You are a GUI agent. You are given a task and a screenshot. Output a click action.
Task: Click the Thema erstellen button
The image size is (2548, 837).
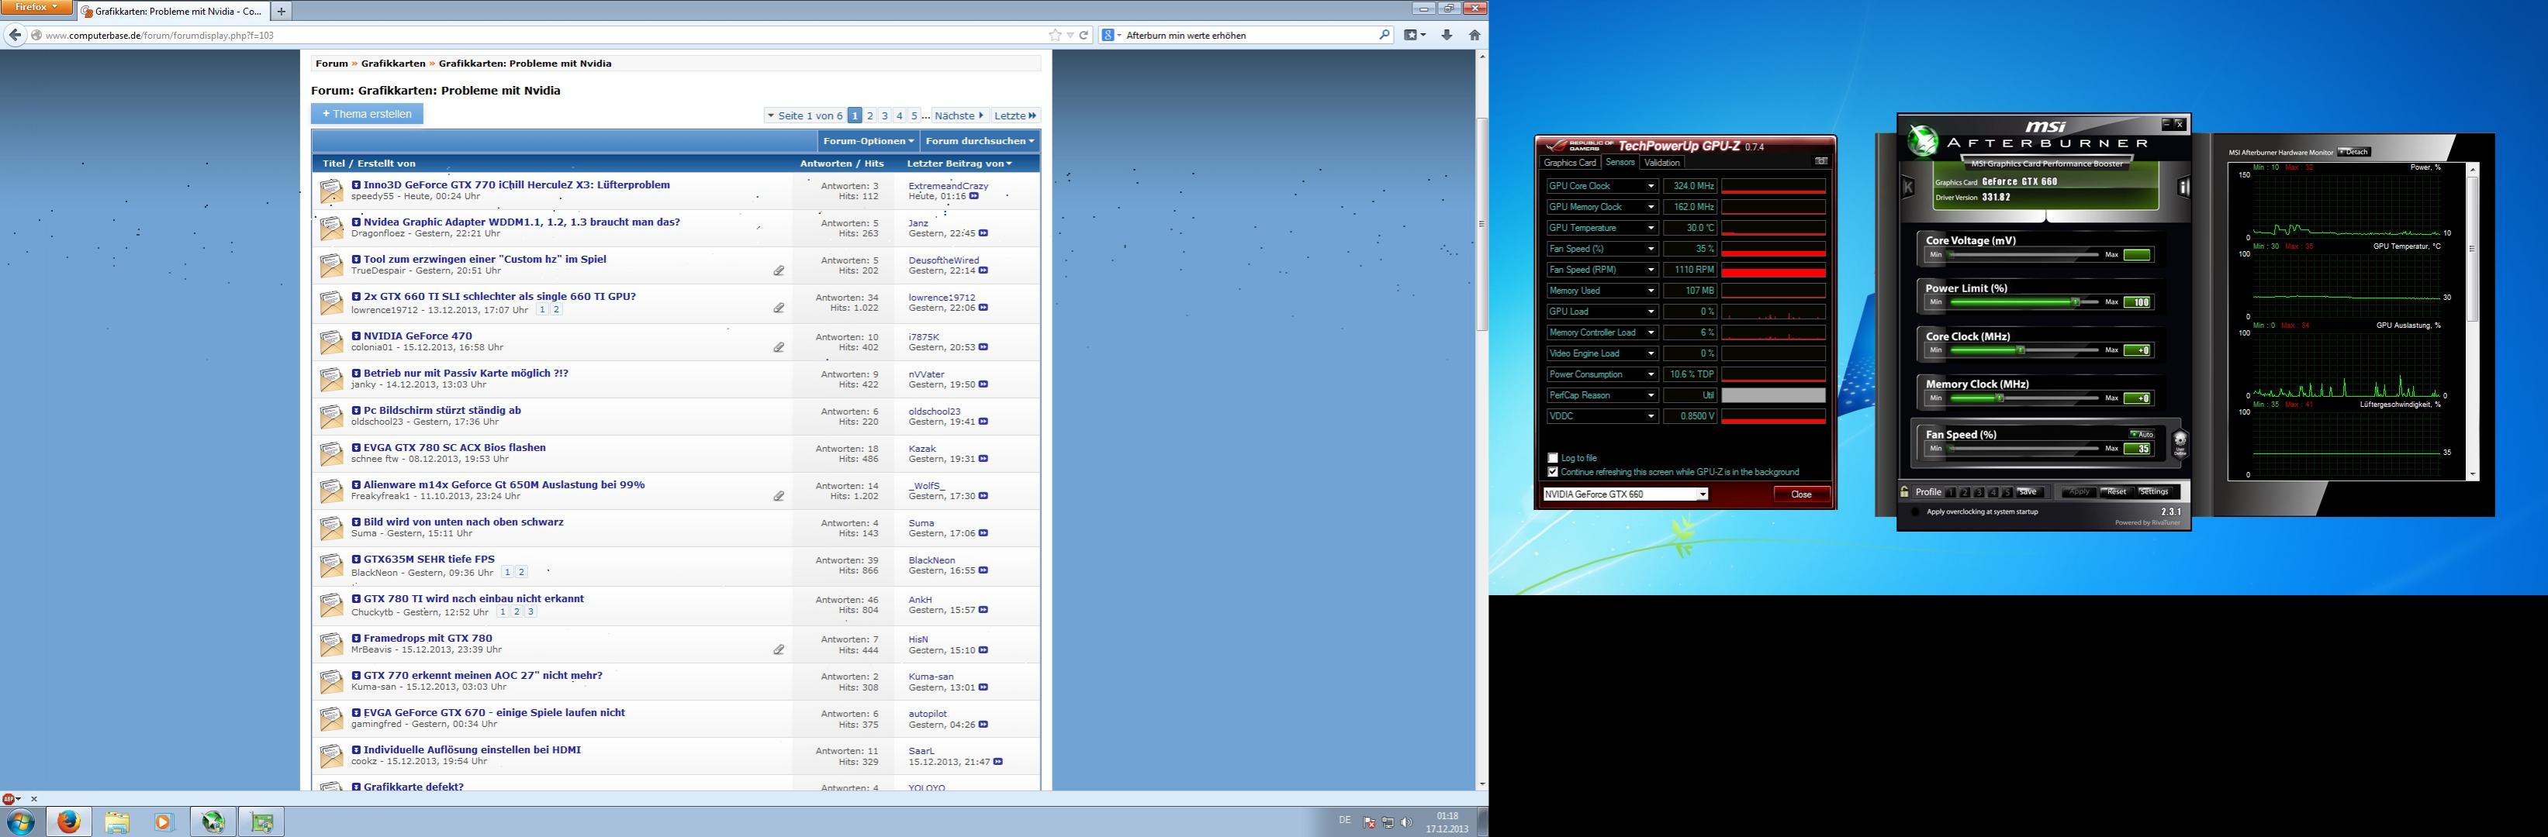[x=367, y=114]
